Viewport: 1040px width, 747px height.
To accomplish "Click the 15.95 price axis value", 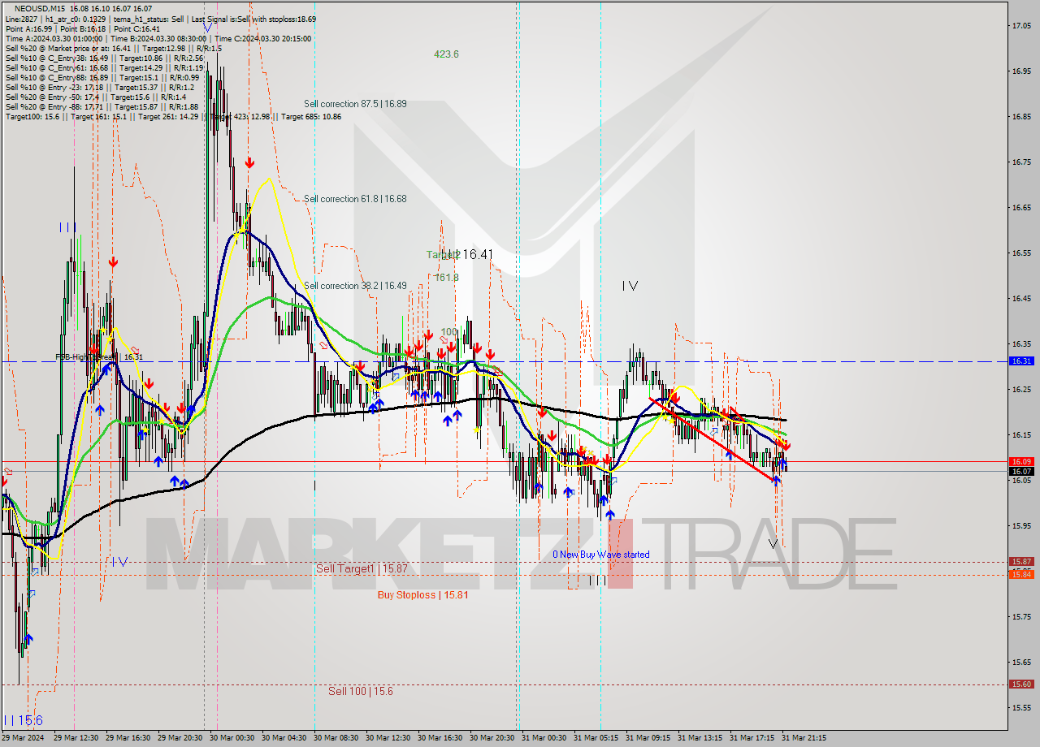I will [x=1020, y=525].
